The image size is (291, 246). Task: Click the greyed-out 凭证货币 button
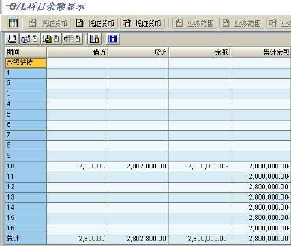pos(48,23)
